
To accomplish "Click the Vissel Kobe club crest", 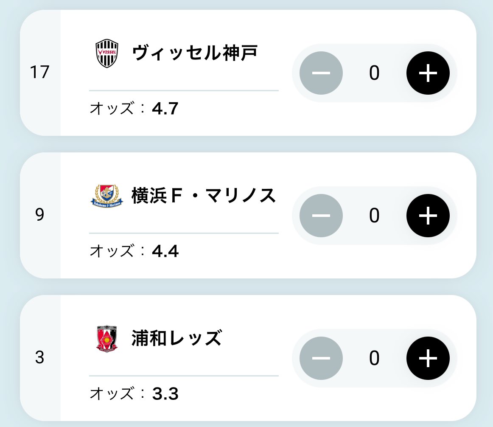I will coord(107,53).
